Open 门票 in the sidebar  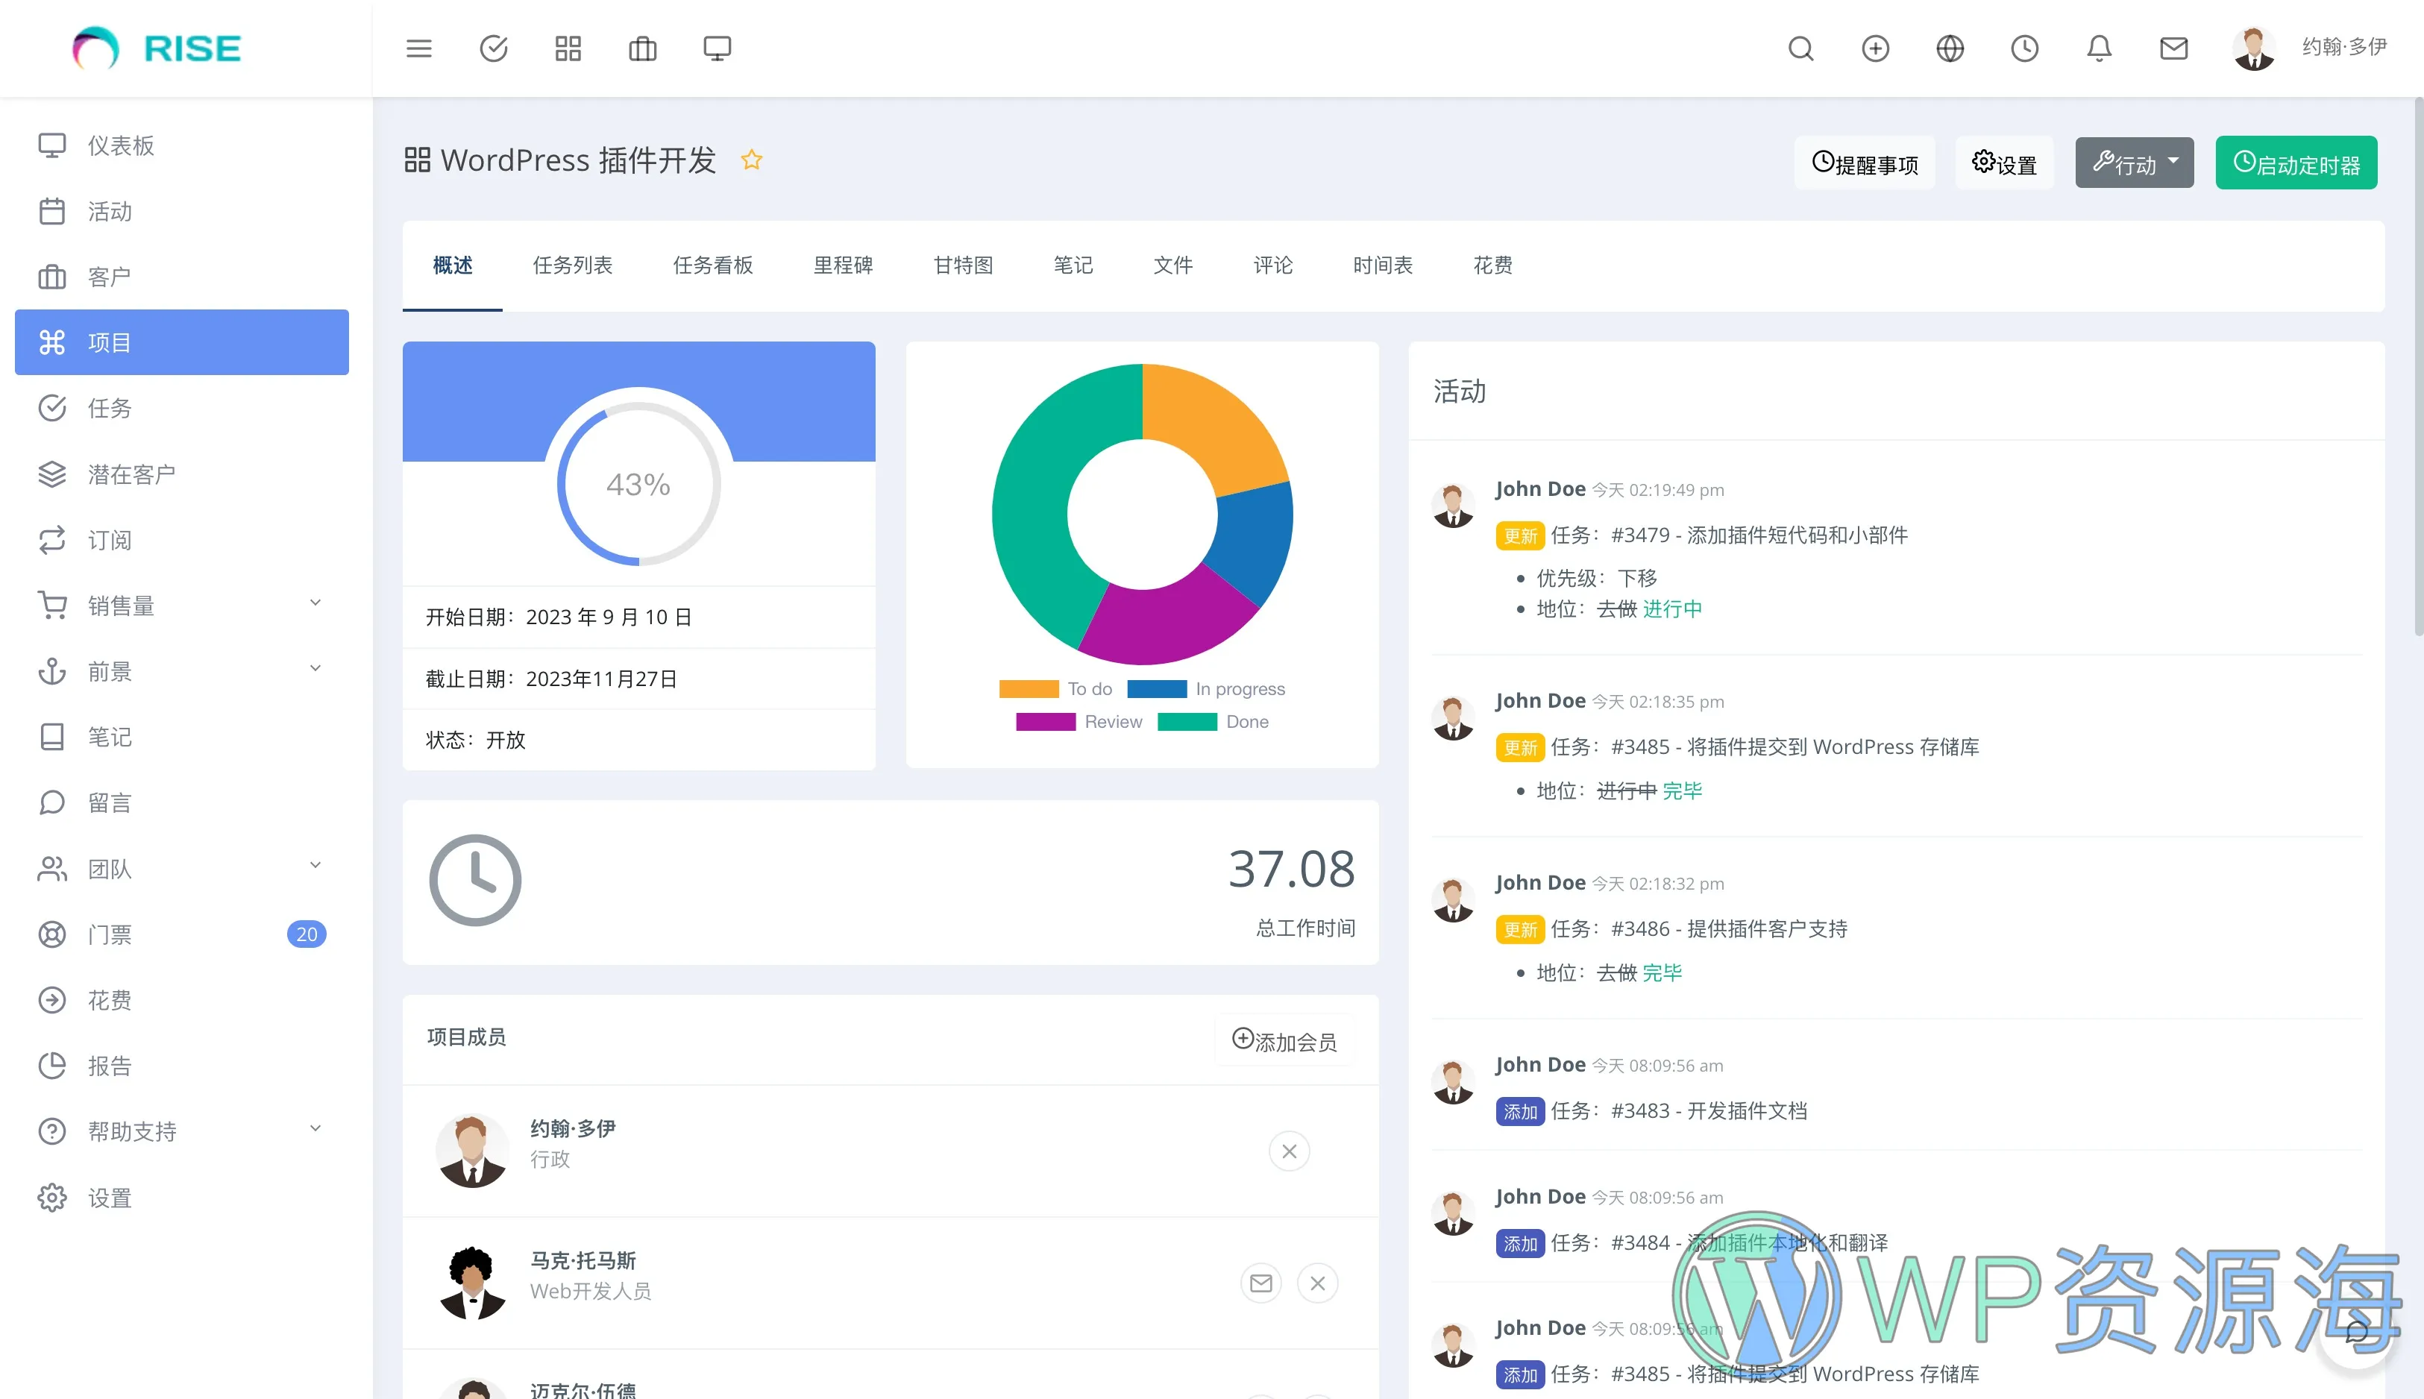click(181, 934)
